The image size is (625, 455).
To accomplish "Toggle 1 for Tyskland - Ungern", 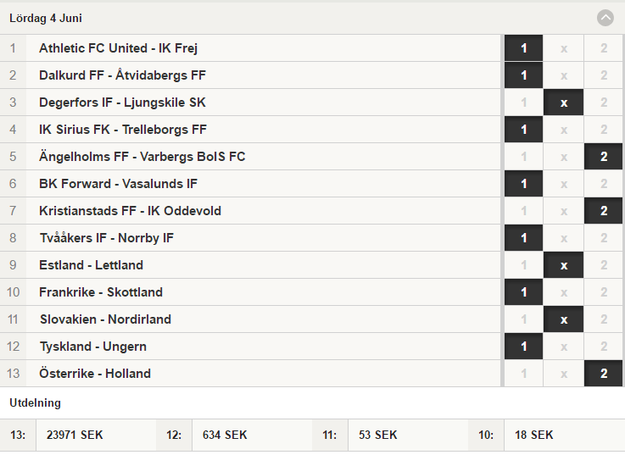I will (x=523, y=347).
